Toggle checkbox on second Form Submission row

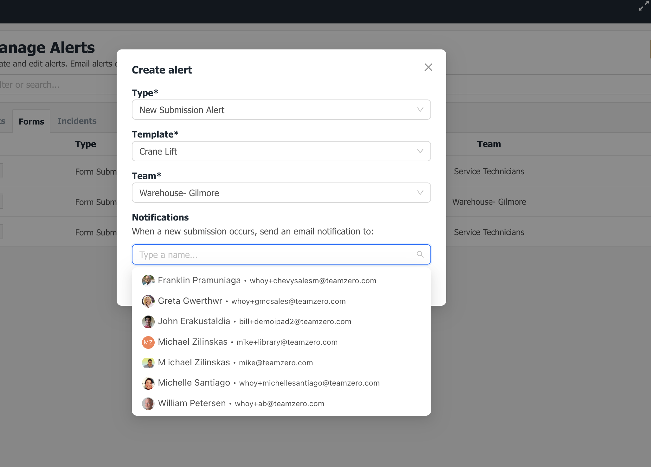pos(1,202)
